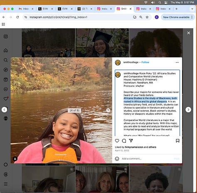Image resolution: width=197 pixels, height=193 pixels.
Task: Open graduation cap photo thumbnail
Action: (102, 43)
